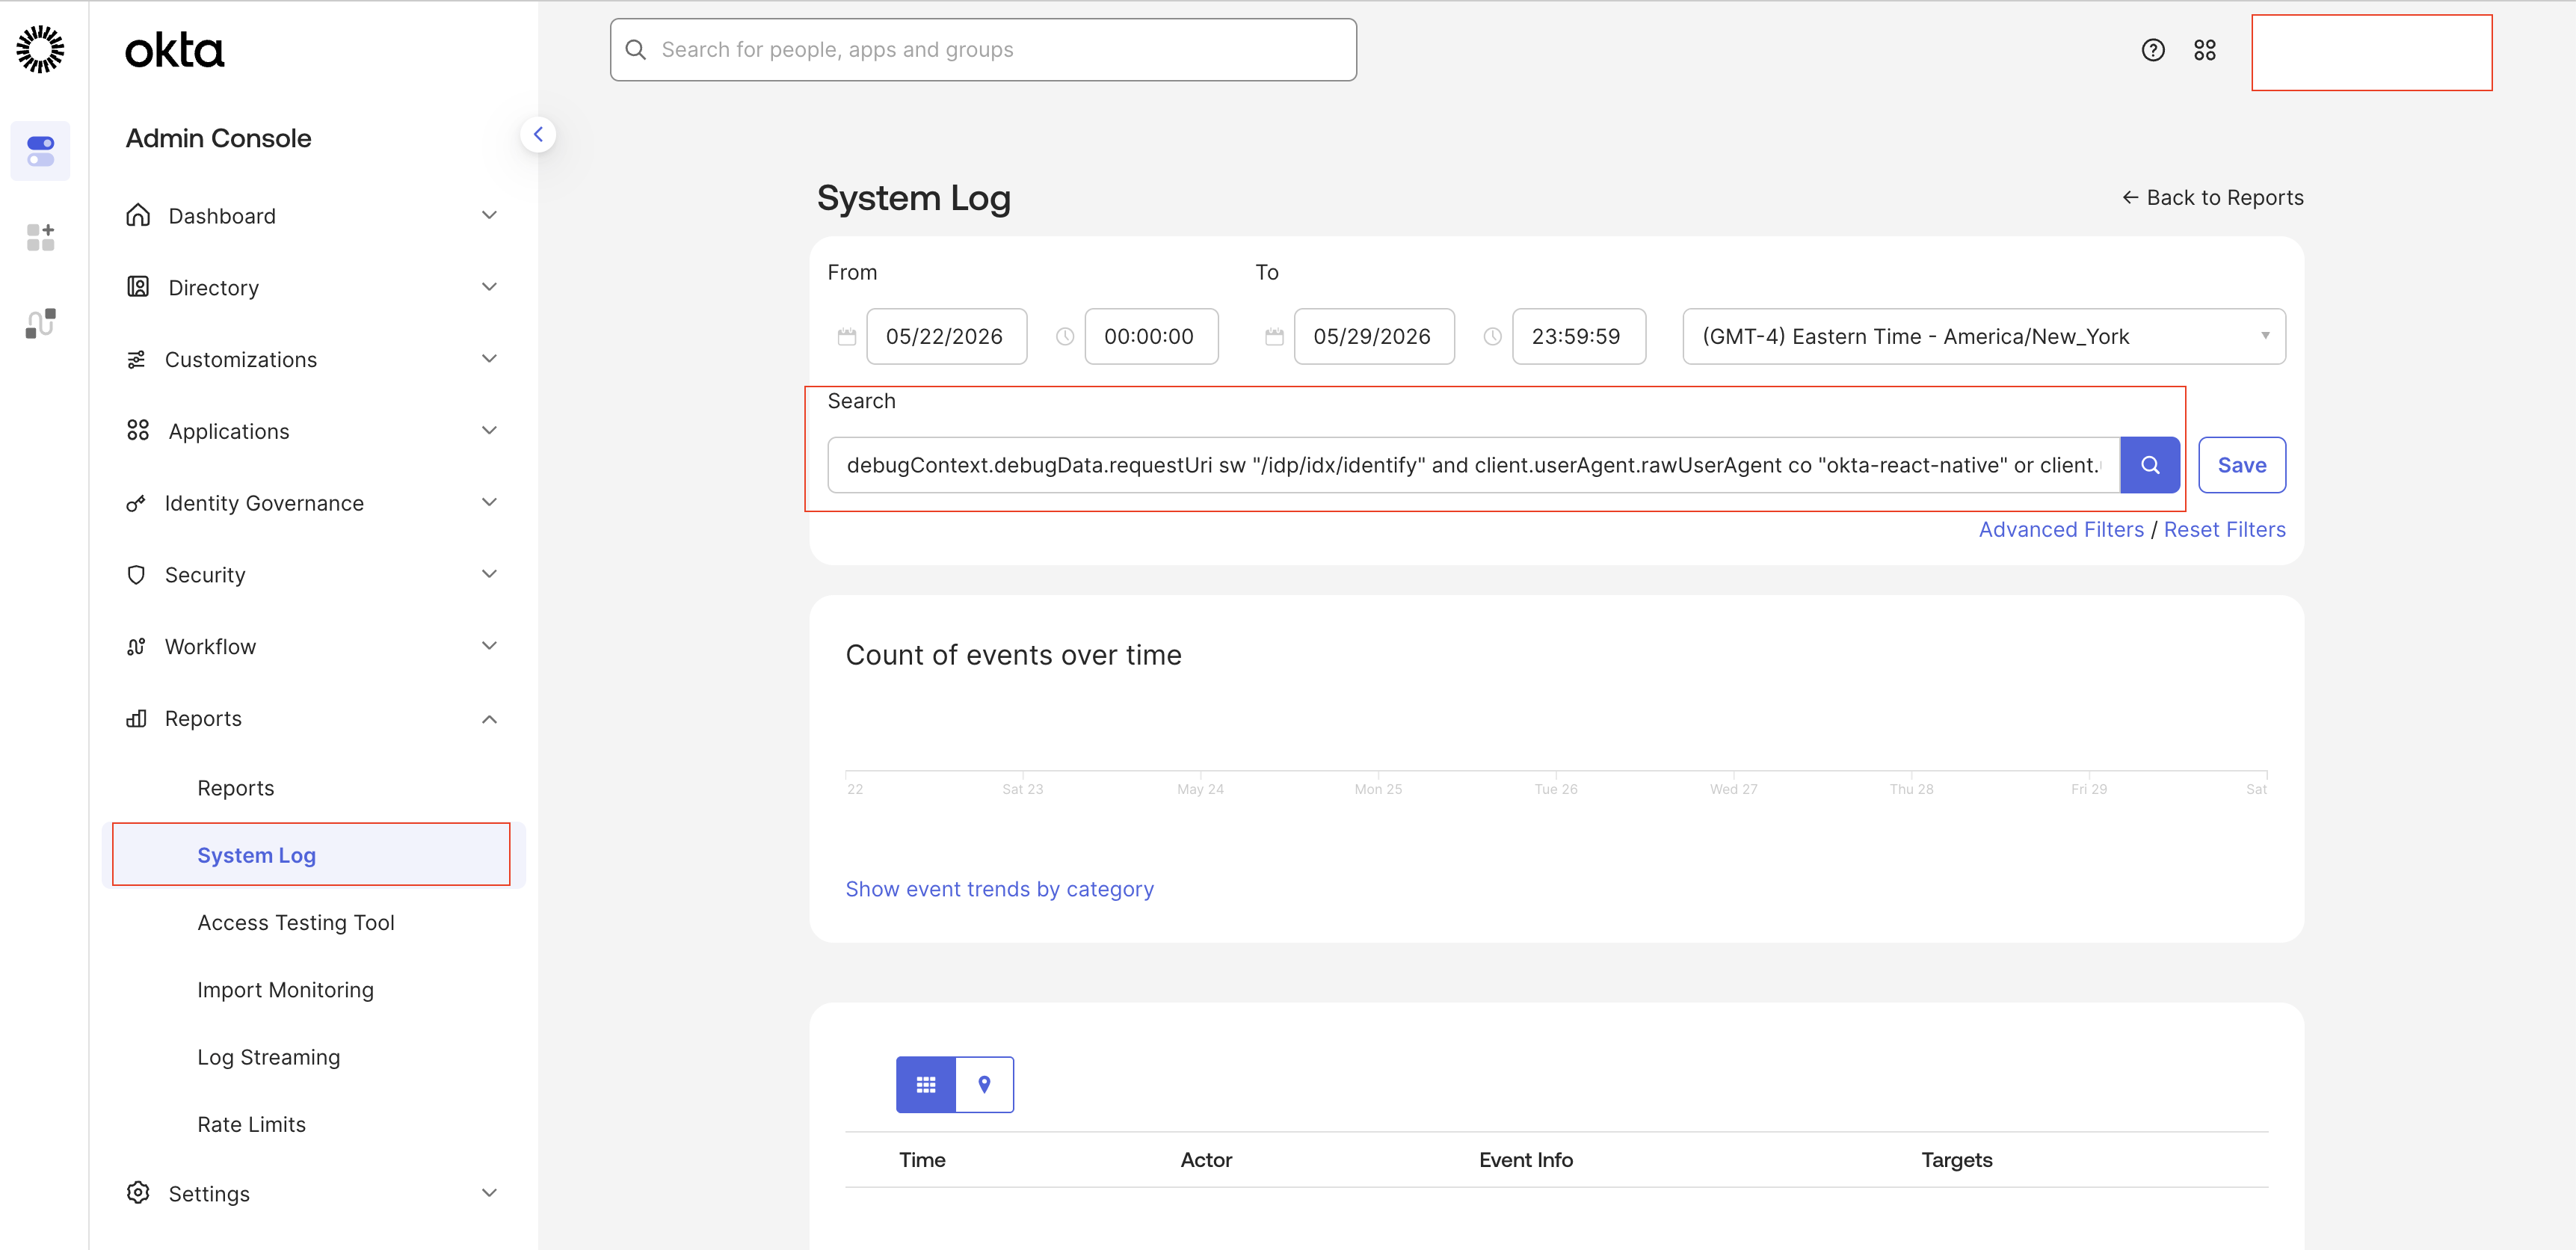Expand the Settings menu chevron
The image size is (2576, 1250).
point(489,1193)
